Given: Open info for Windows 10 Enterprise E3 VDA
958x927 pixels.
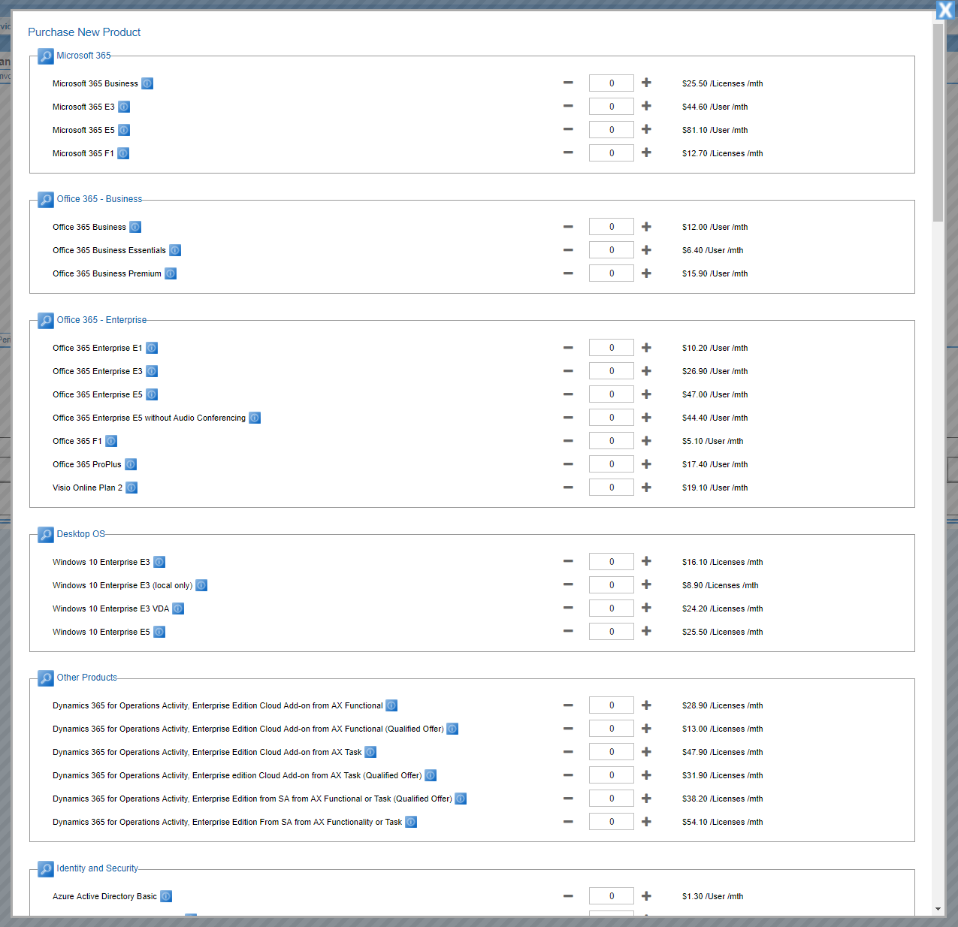Looking at the screenshot, I should 178,608.
